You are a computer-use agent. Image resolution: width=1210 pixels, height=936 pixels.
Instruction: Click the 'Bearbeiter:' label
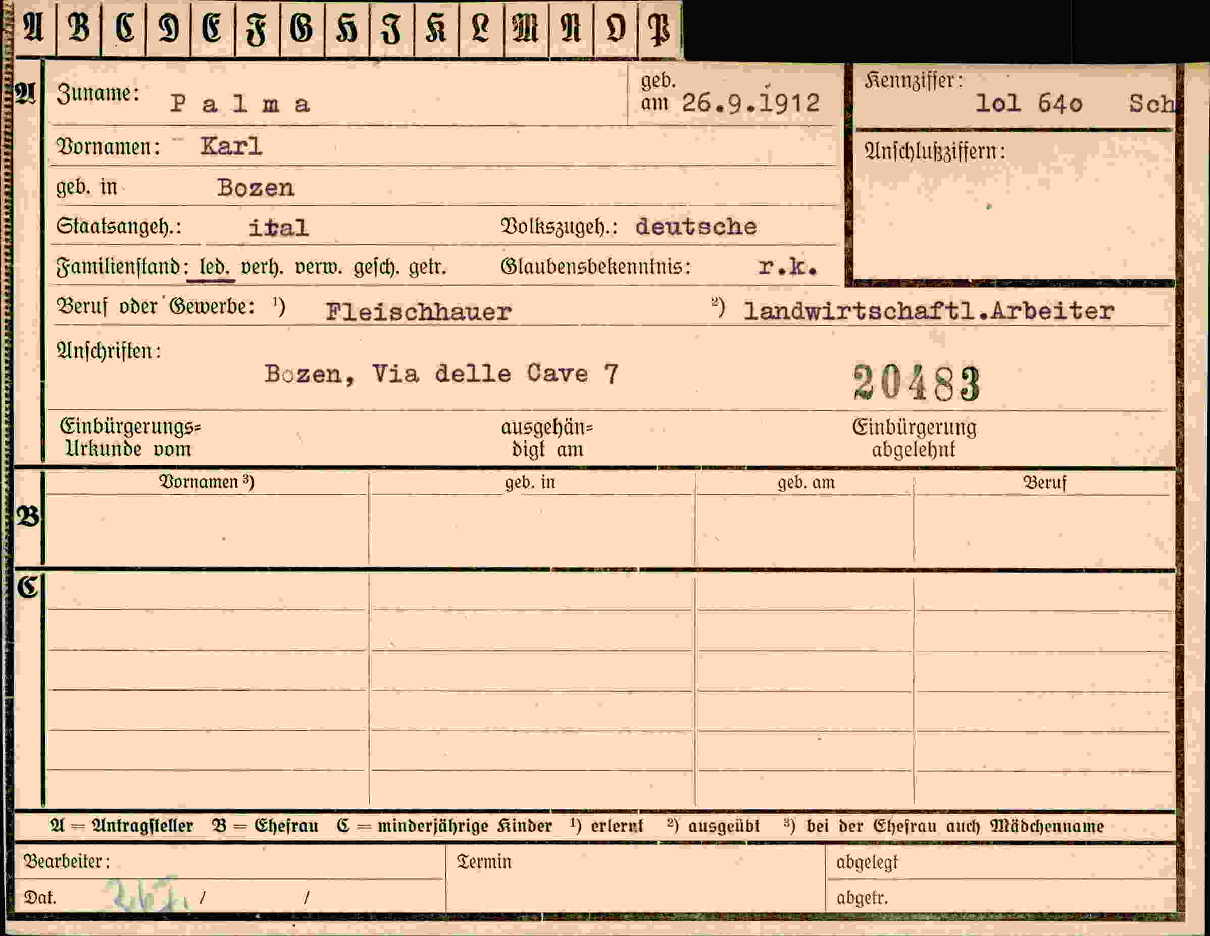click(67, 861)
